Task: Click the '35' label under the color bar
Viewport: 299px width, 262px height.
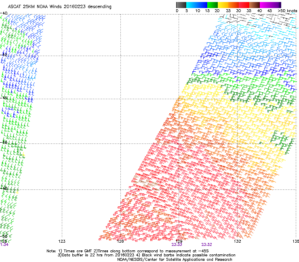Action: pos(249,11)
